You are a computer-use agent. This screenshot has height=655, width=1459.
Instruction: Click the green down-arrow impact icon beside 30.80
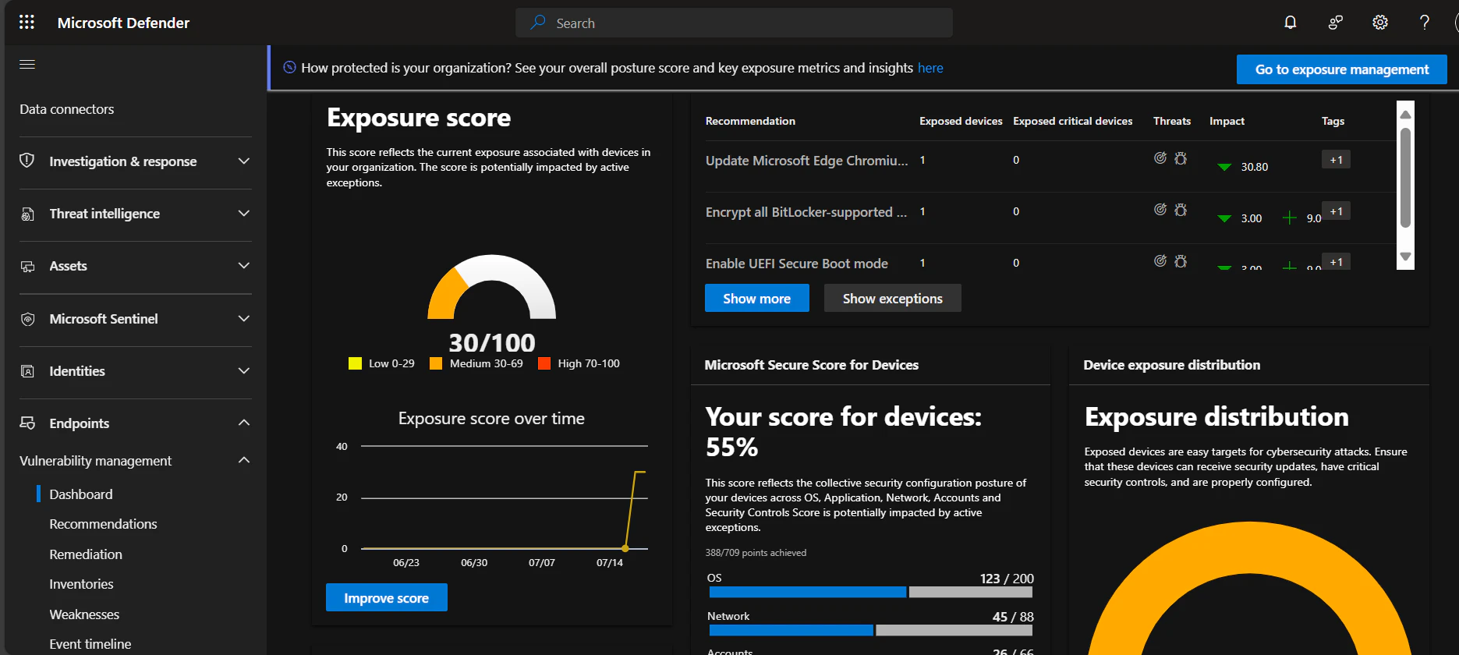point(1224,167)
